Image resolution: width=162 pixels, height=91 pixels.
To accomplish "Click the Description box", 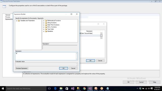I will [60, 47].
